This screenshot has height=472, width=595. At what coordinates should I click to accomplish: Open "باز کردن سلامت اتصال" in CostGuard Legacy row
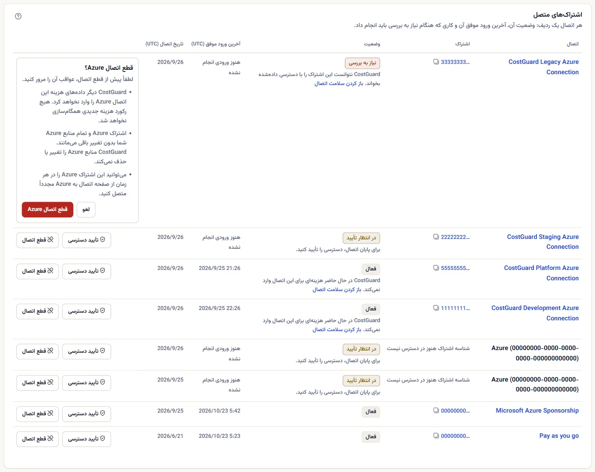coord(339,83)
